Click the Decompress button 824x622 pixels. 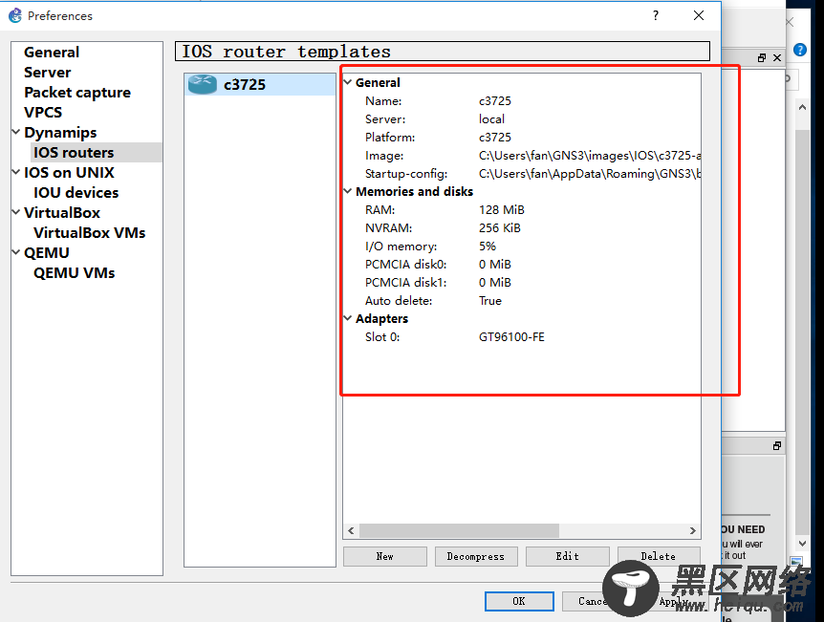[x=476, y=556]
